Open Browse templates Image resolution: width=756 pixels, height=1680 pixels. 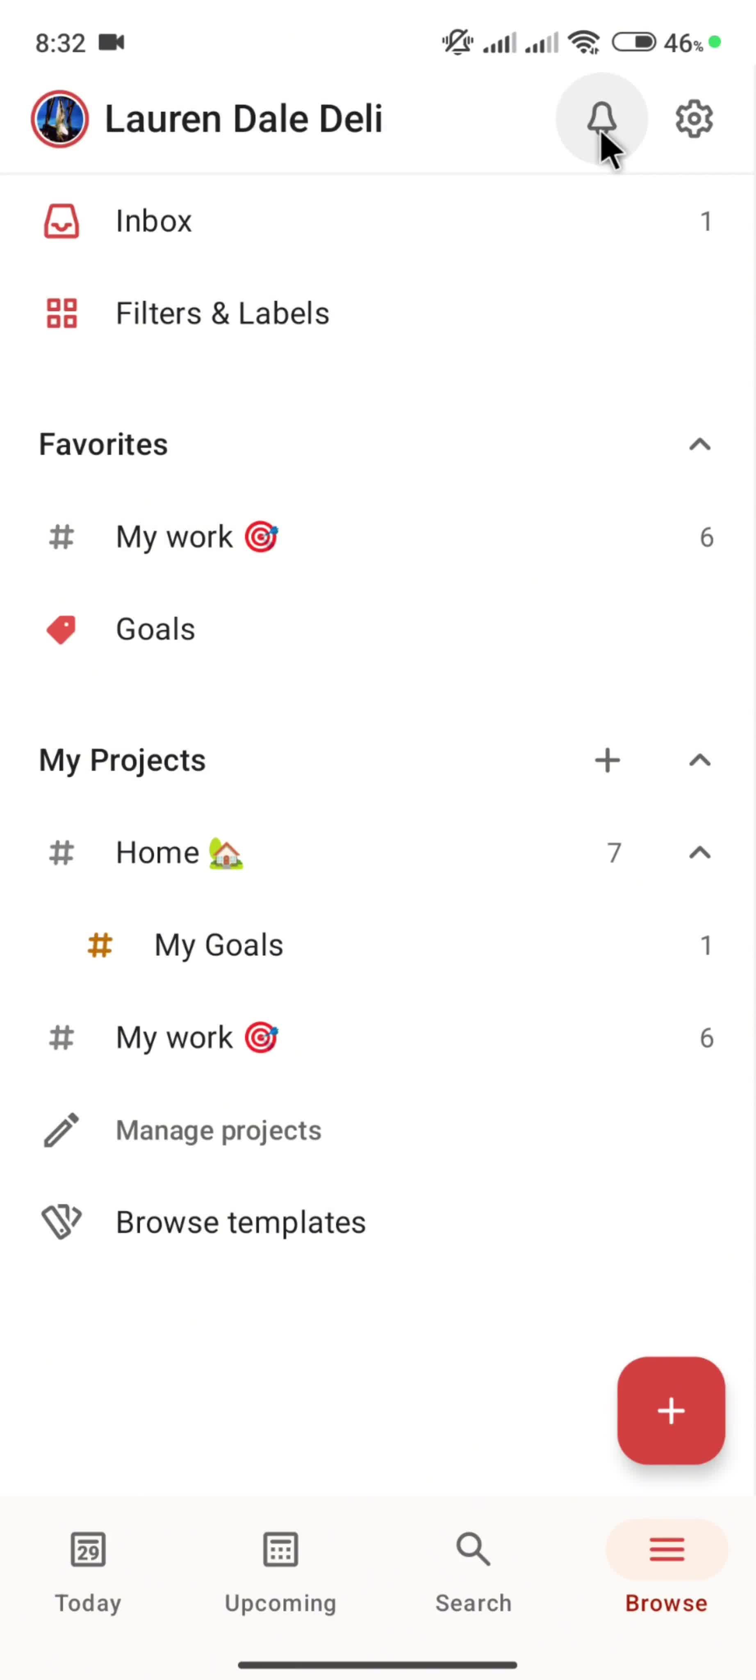(240, 1223)
